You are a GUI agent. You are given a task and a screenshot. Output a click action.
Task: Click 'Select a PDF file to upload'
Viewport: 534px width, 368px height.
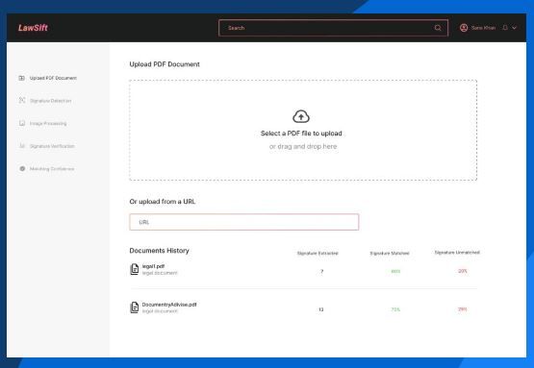click(301, 134)
